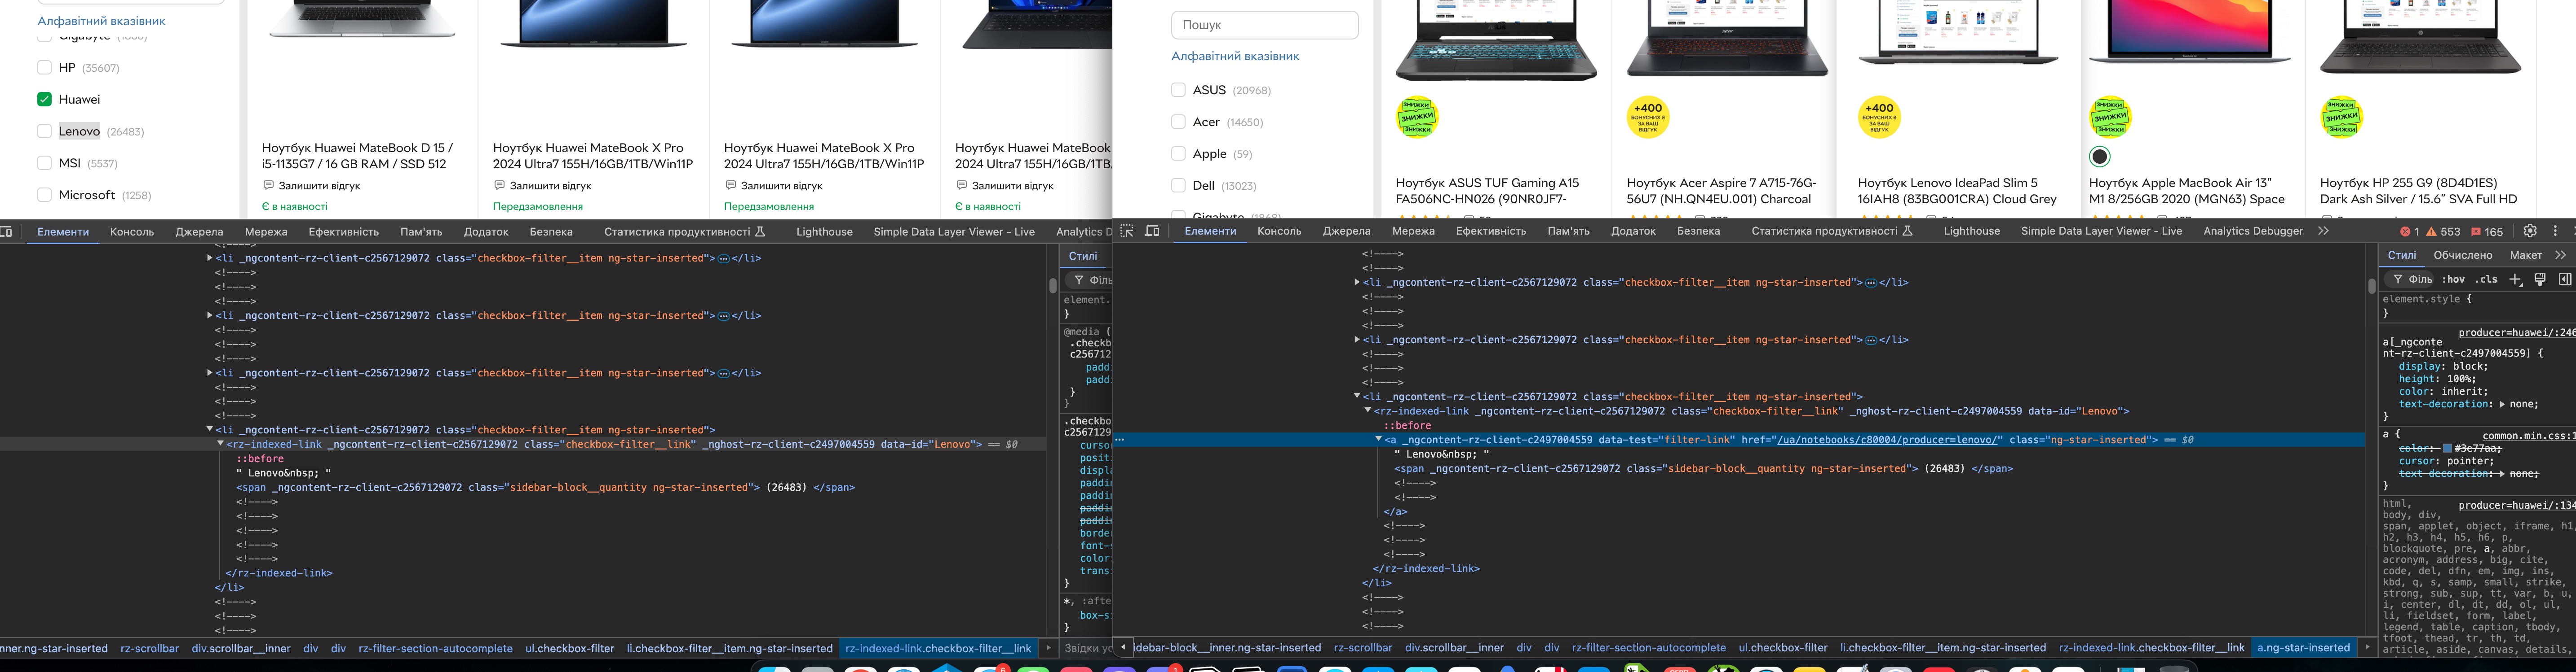
Task: Uncheck the Huawei brand checkbox
Action: (44, 99)
